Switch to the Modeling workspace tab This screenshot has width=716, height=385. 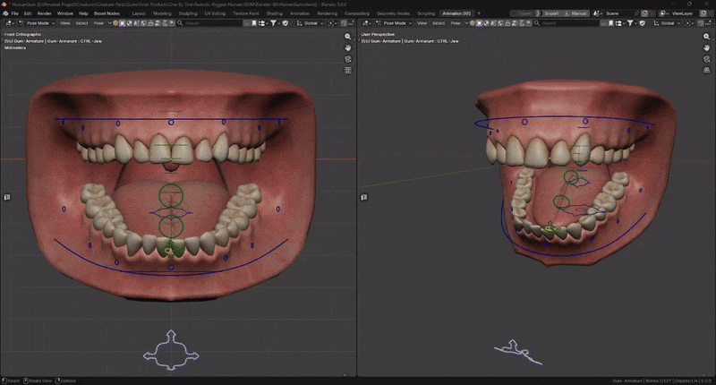(x=162, y=13)
